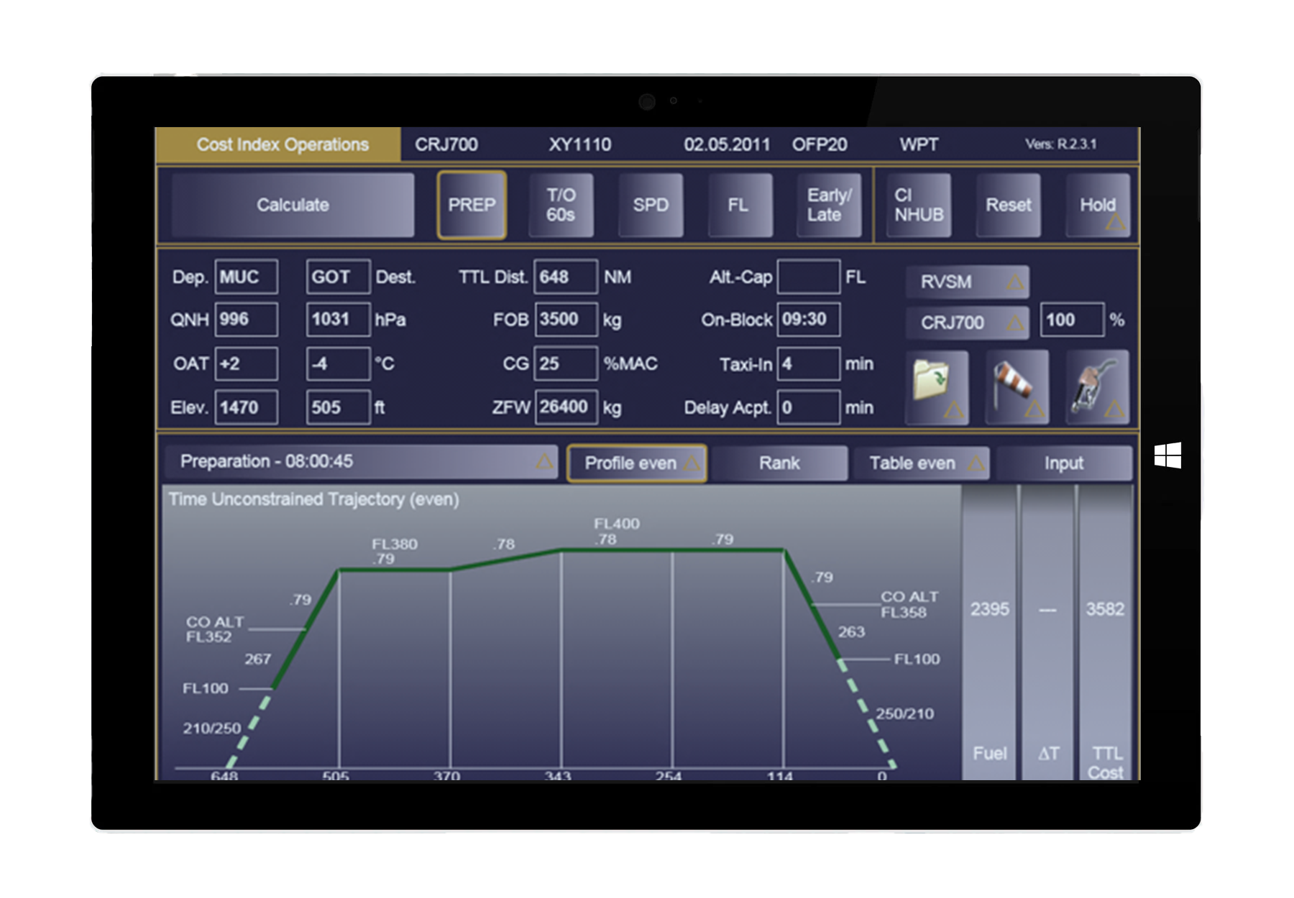Image resolution: width=1294 pixels, height=898 pixels.
Task: Click the FOB fuel input field
Action: [x=565, y=320]
